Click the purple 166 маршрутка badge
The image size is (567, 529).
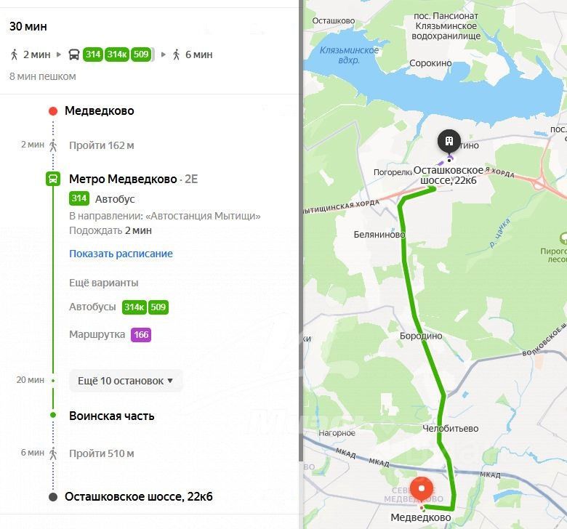point(141,335)
